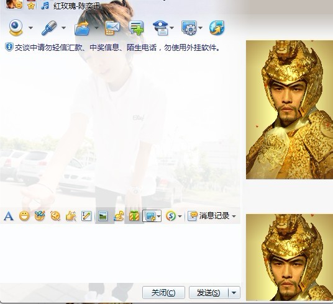Open handwriting input pencil icon
Image resolution: width=333 pixels, height=304 pixels.
(x=86, y=216)
